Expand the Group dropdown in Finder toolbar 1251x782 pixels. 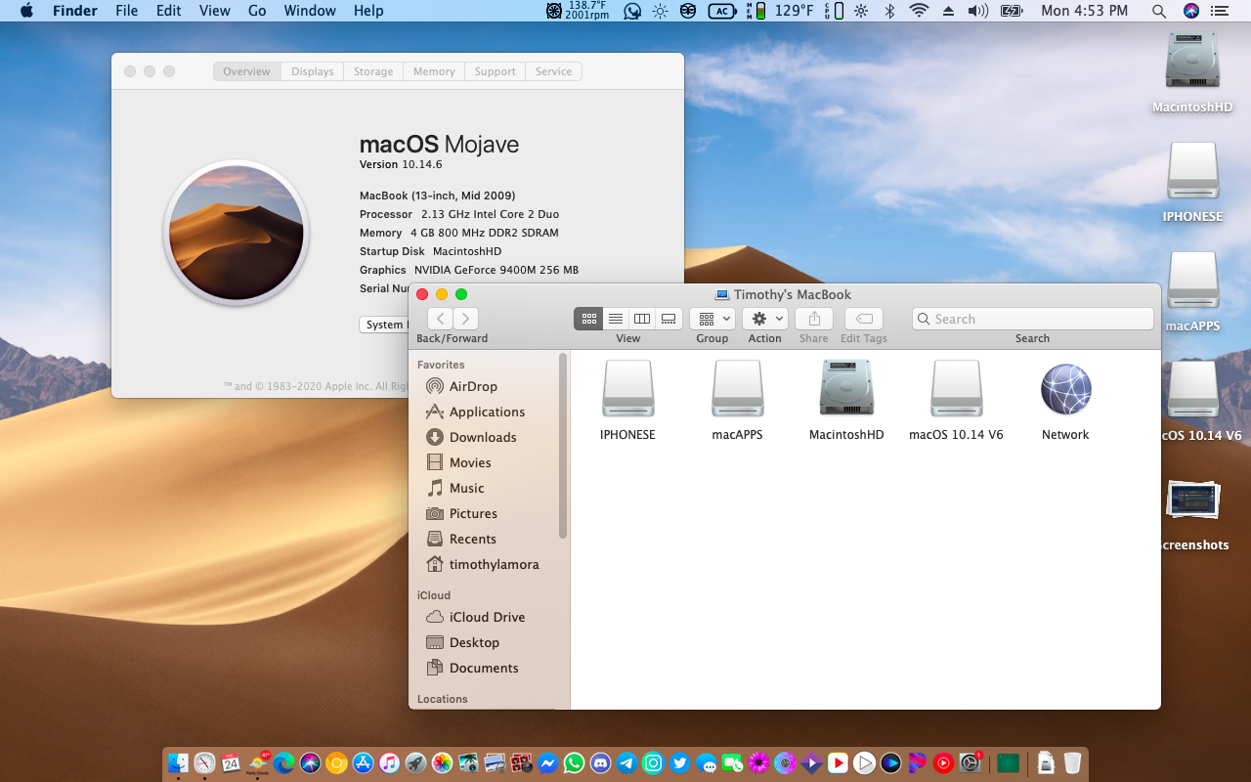click(712, 319)
